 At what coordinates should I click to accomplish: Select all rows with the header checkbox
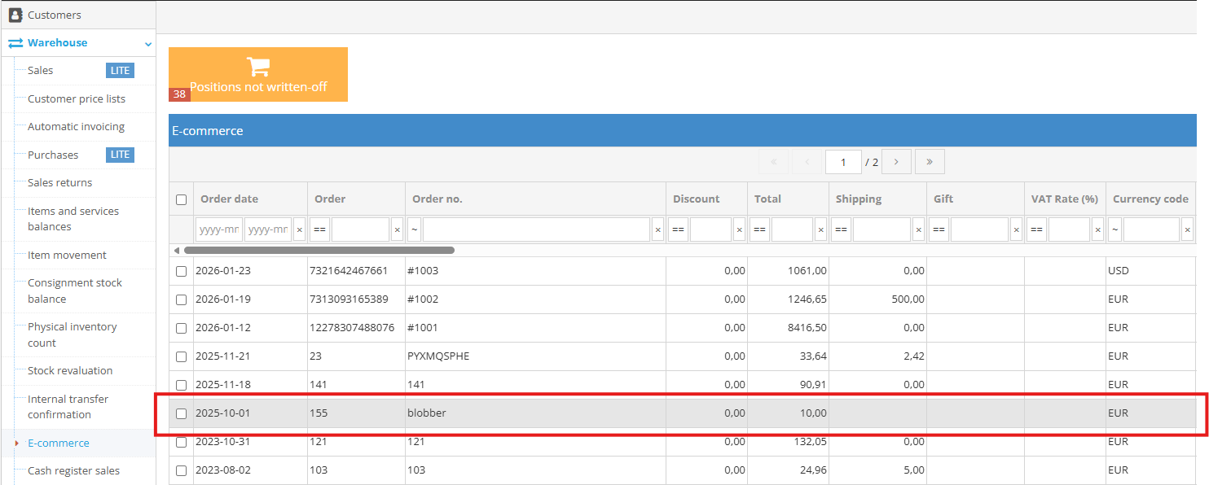click(181, 199)
